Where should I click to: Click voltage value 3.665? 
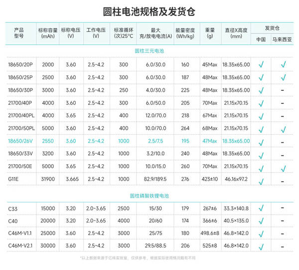[72, 179]
